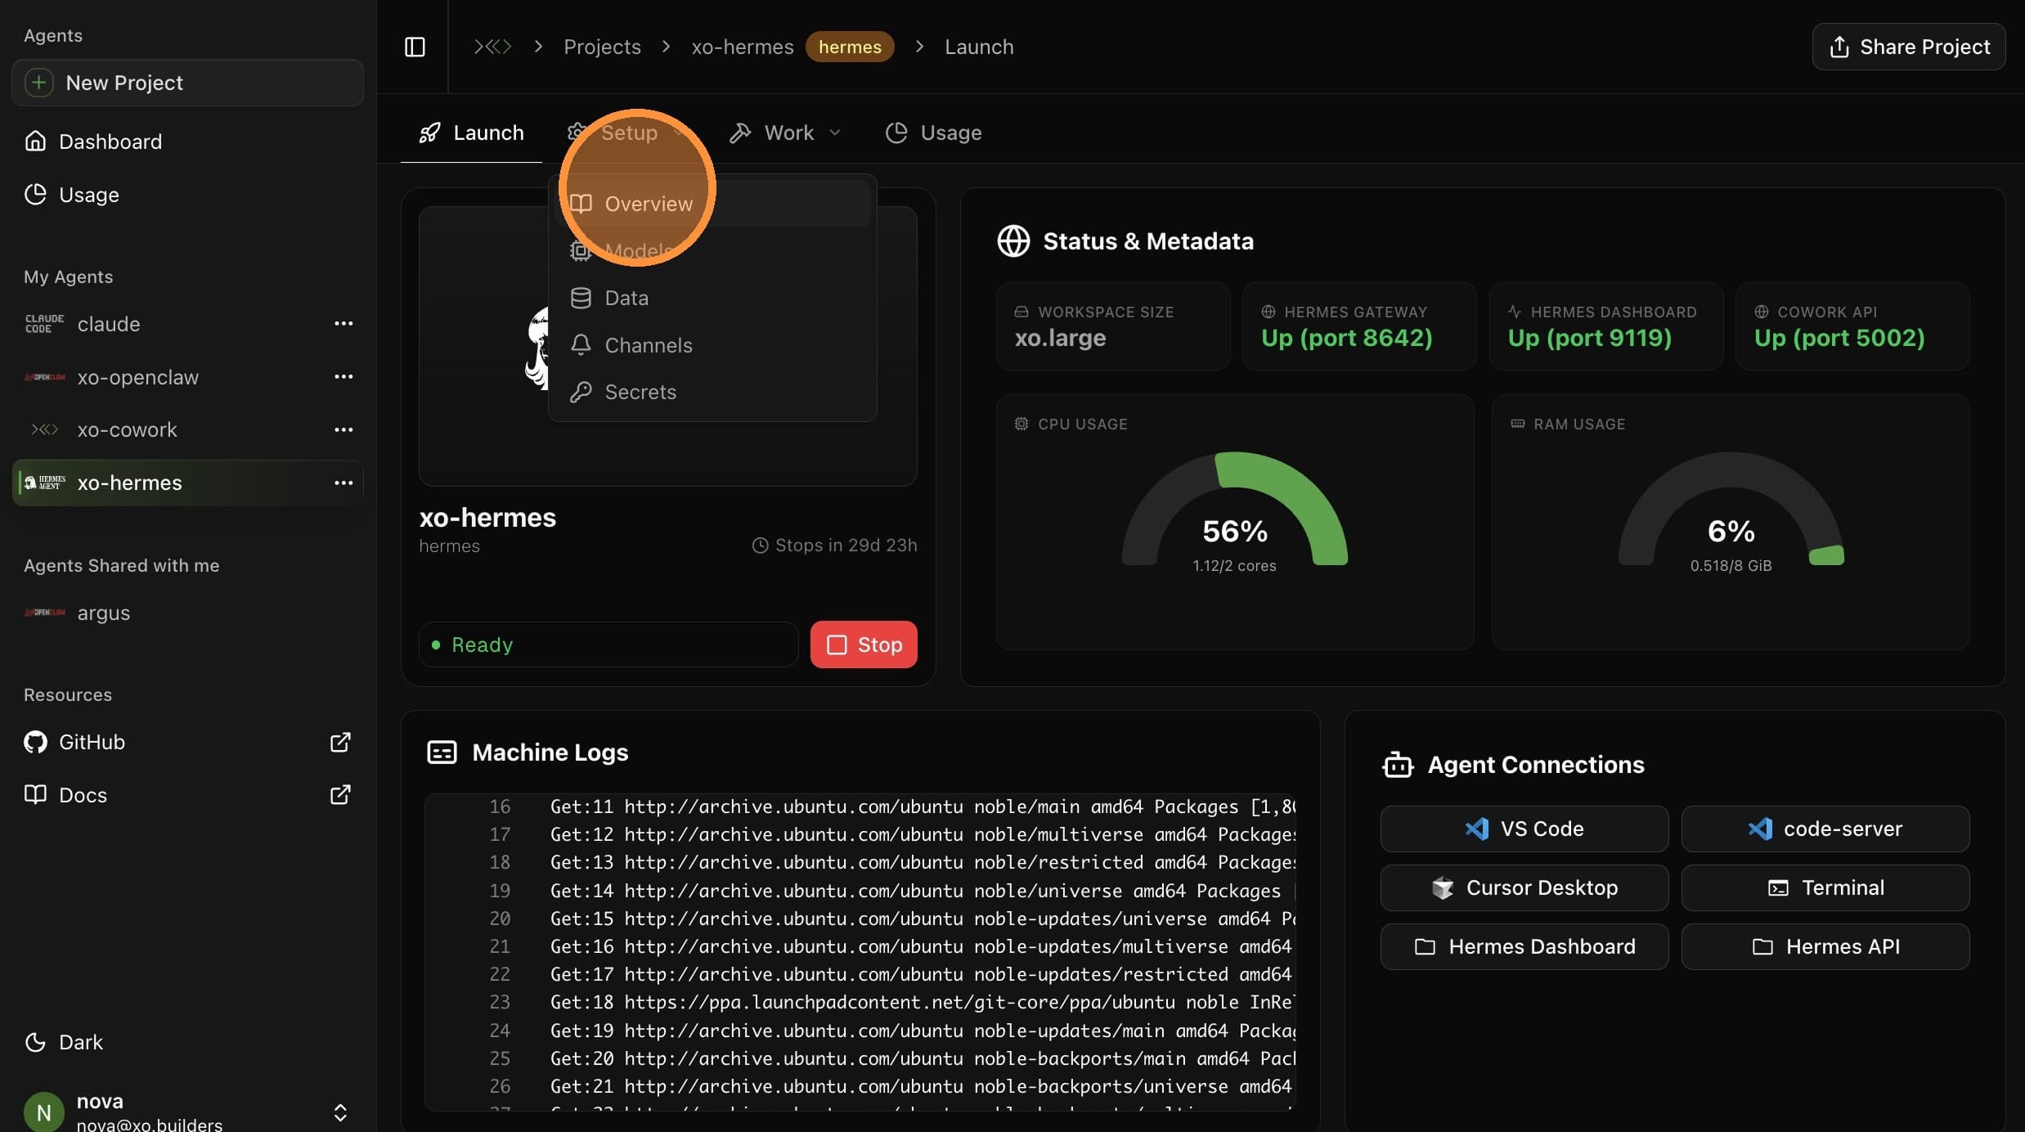Select Channels from Setup menu
The width and height of the screenshot is (2025, 1132).
(x=712, y=345)
